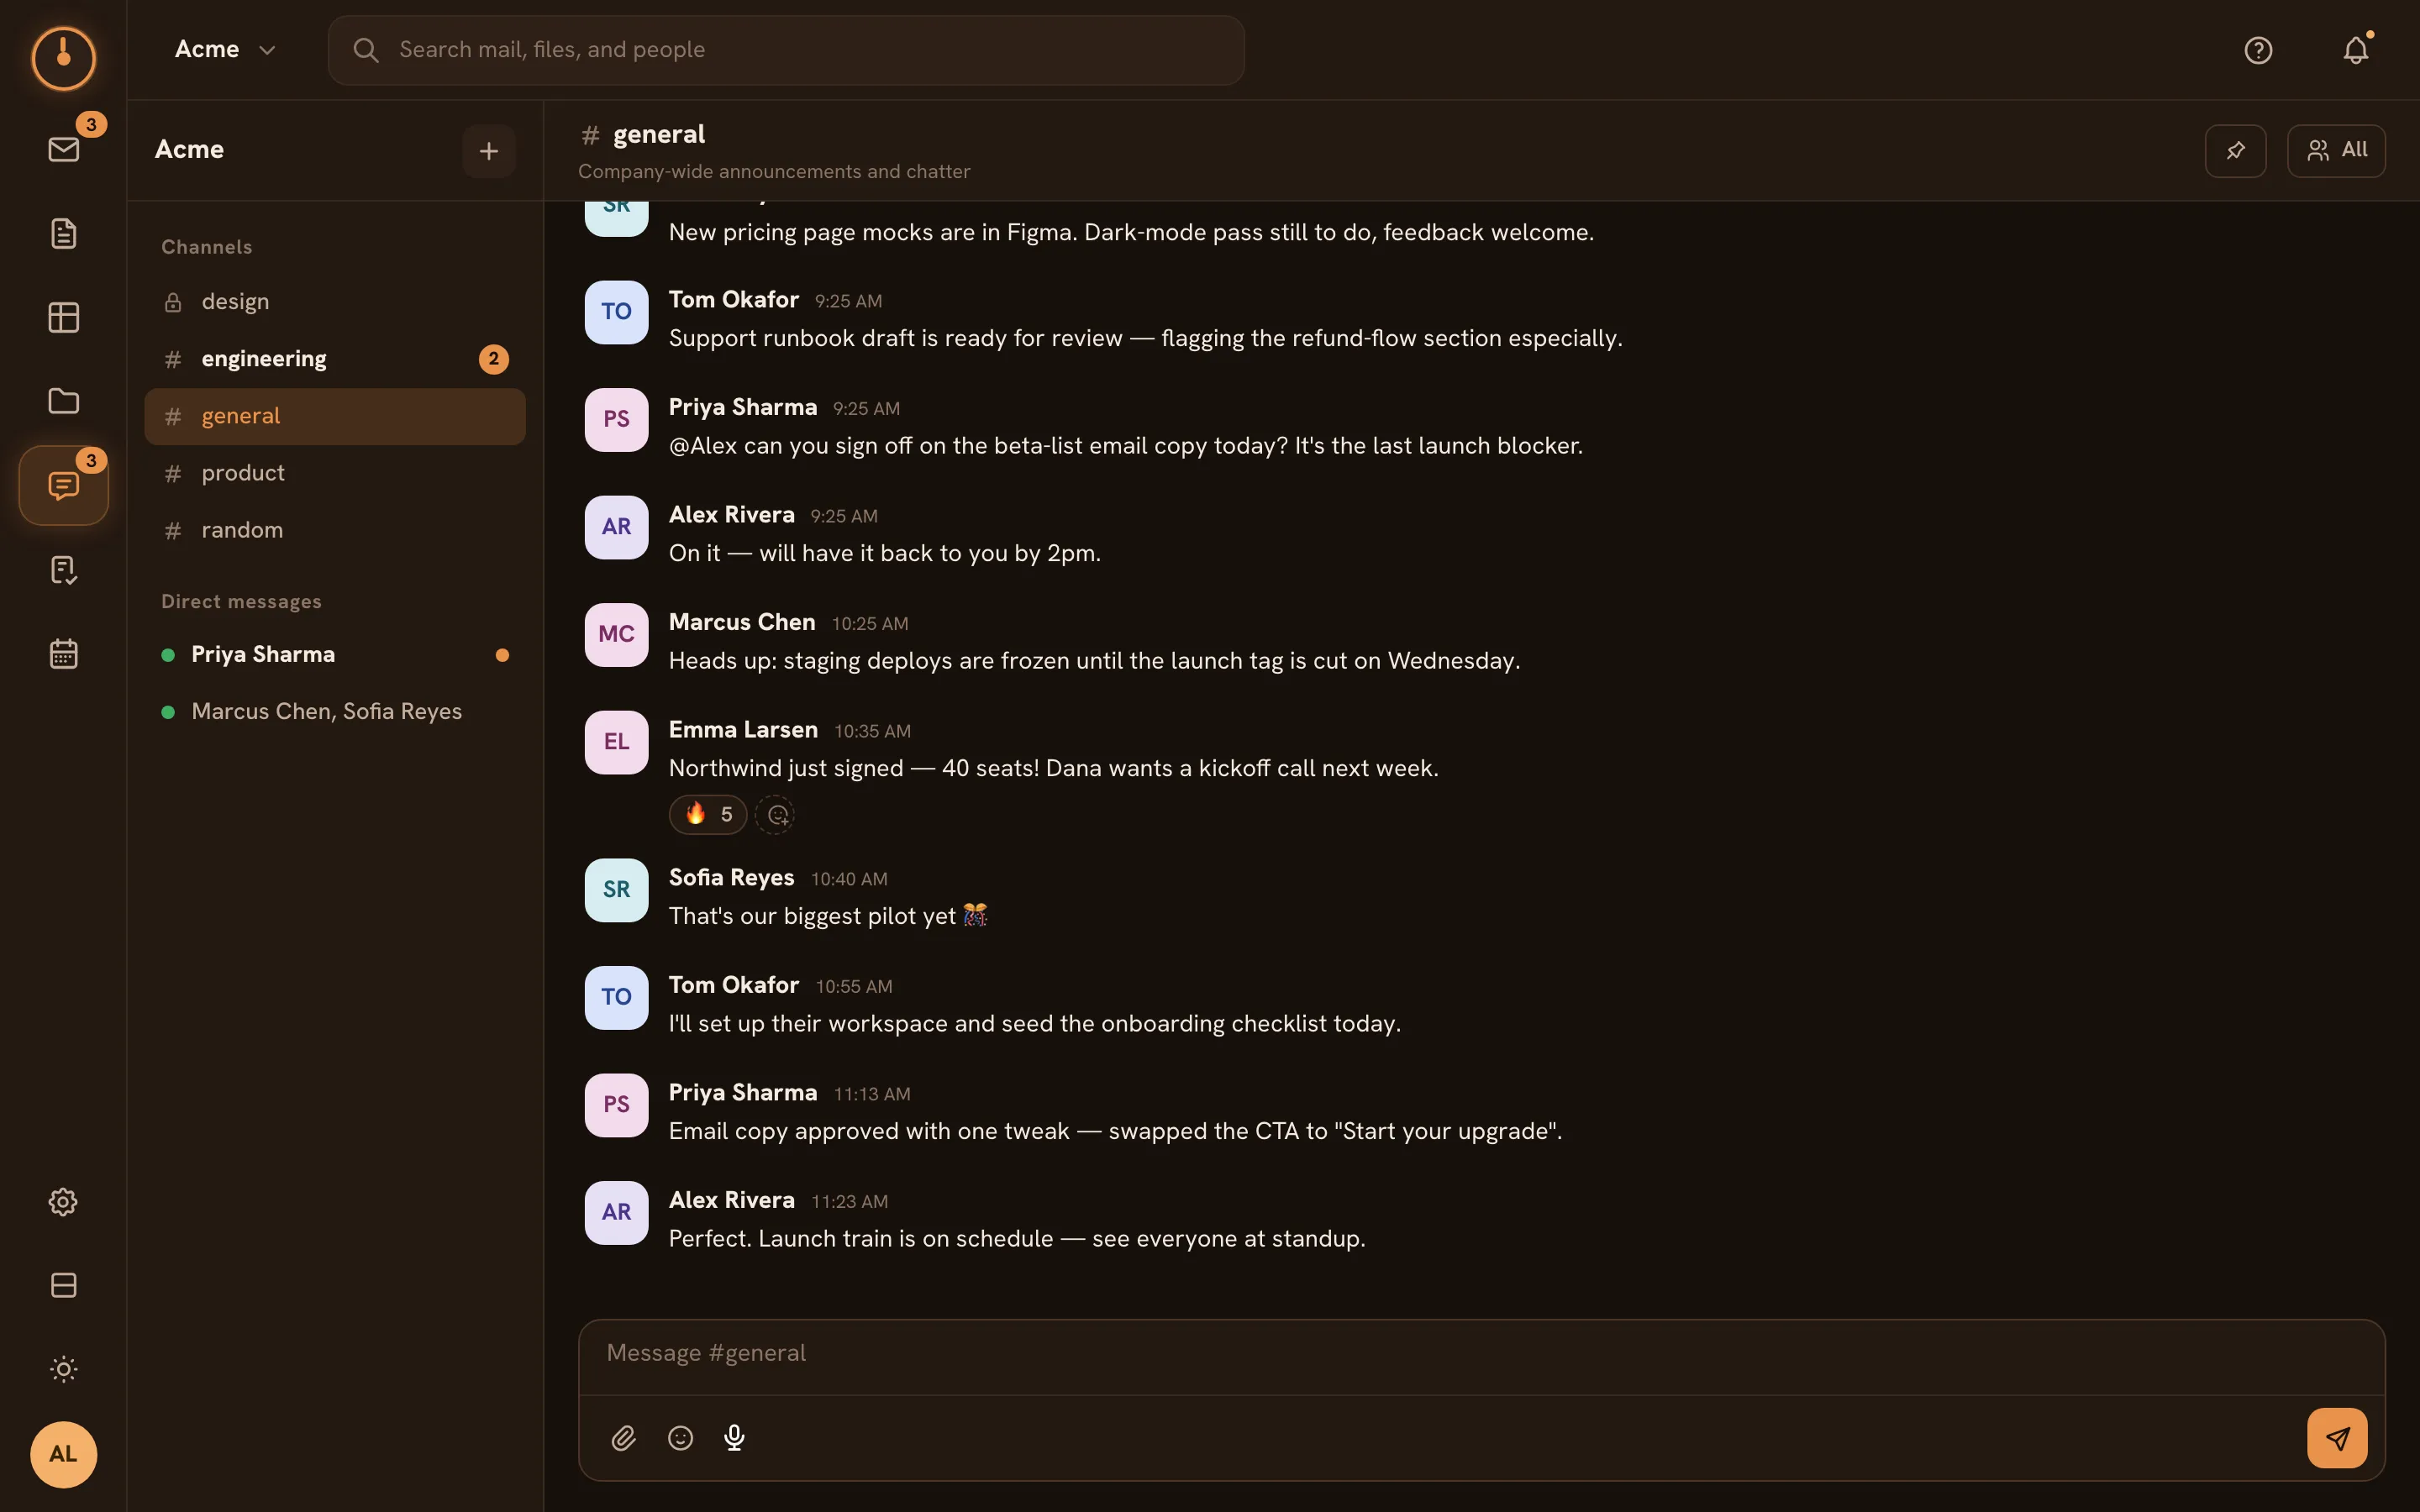The image size is (2420, 1512).
Task: Attach a file with the paperclip icon
Action: pyautogui.click(x=624, y=1437)
